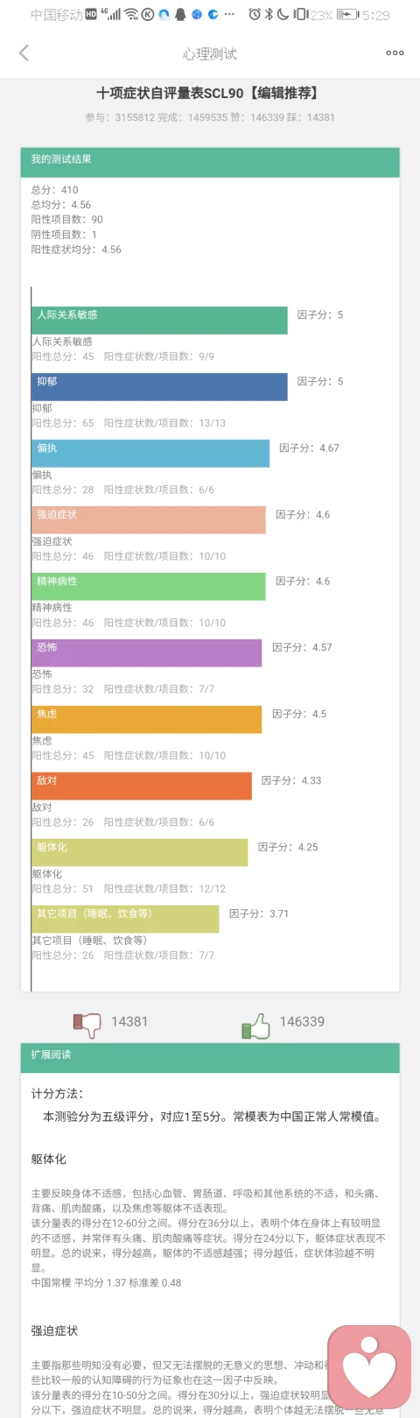420x1418 pixels.
Task: Click the like count 146339
Action: point(302,1021)
